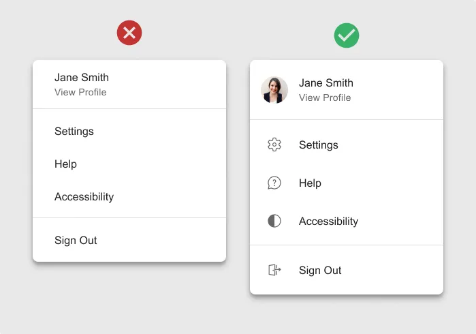Click View Profile link beside the avatar
Screen dimensions: 476x334
click(325, 97)
